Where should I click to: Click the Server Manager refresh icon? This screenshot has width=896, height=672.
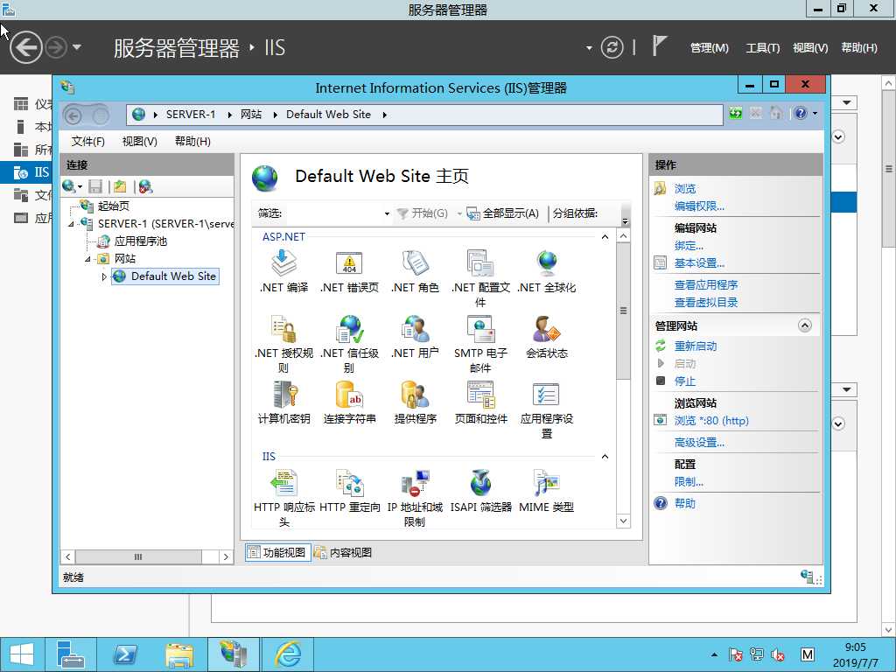pos(612,47)
